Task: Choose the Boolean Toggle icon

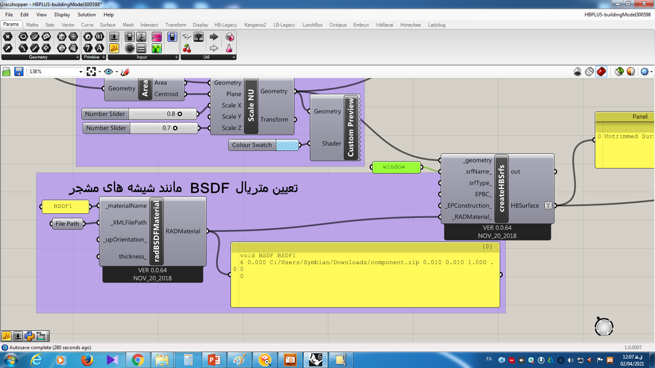Action: point(129,37)
